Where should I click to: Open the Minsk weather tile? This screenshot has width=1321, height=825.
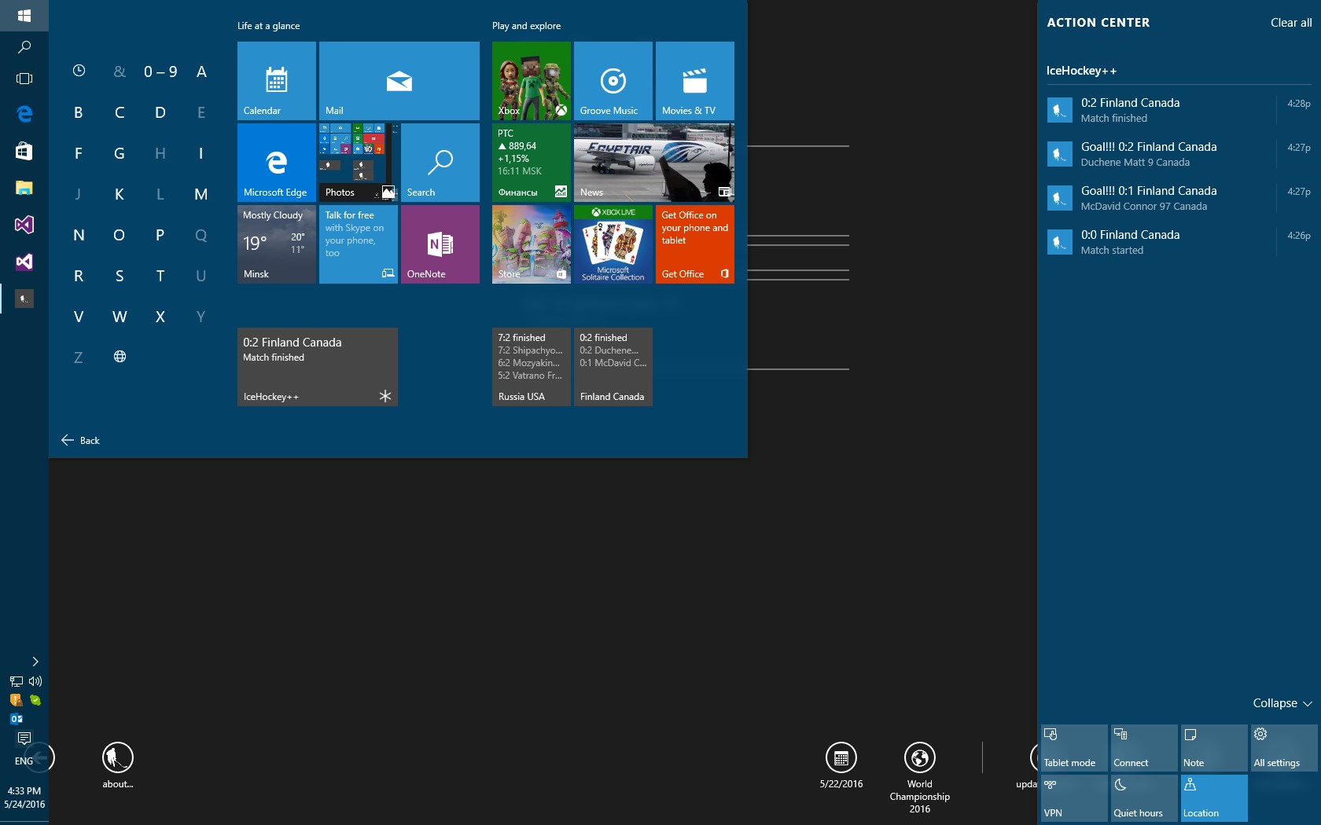point(277,244)
